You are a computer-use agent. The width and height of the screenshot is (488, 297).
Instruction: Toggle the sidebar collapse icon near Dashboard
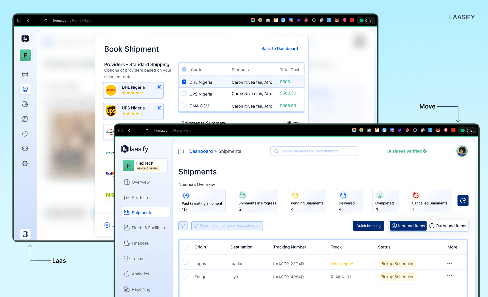click(x=181, y=151)
